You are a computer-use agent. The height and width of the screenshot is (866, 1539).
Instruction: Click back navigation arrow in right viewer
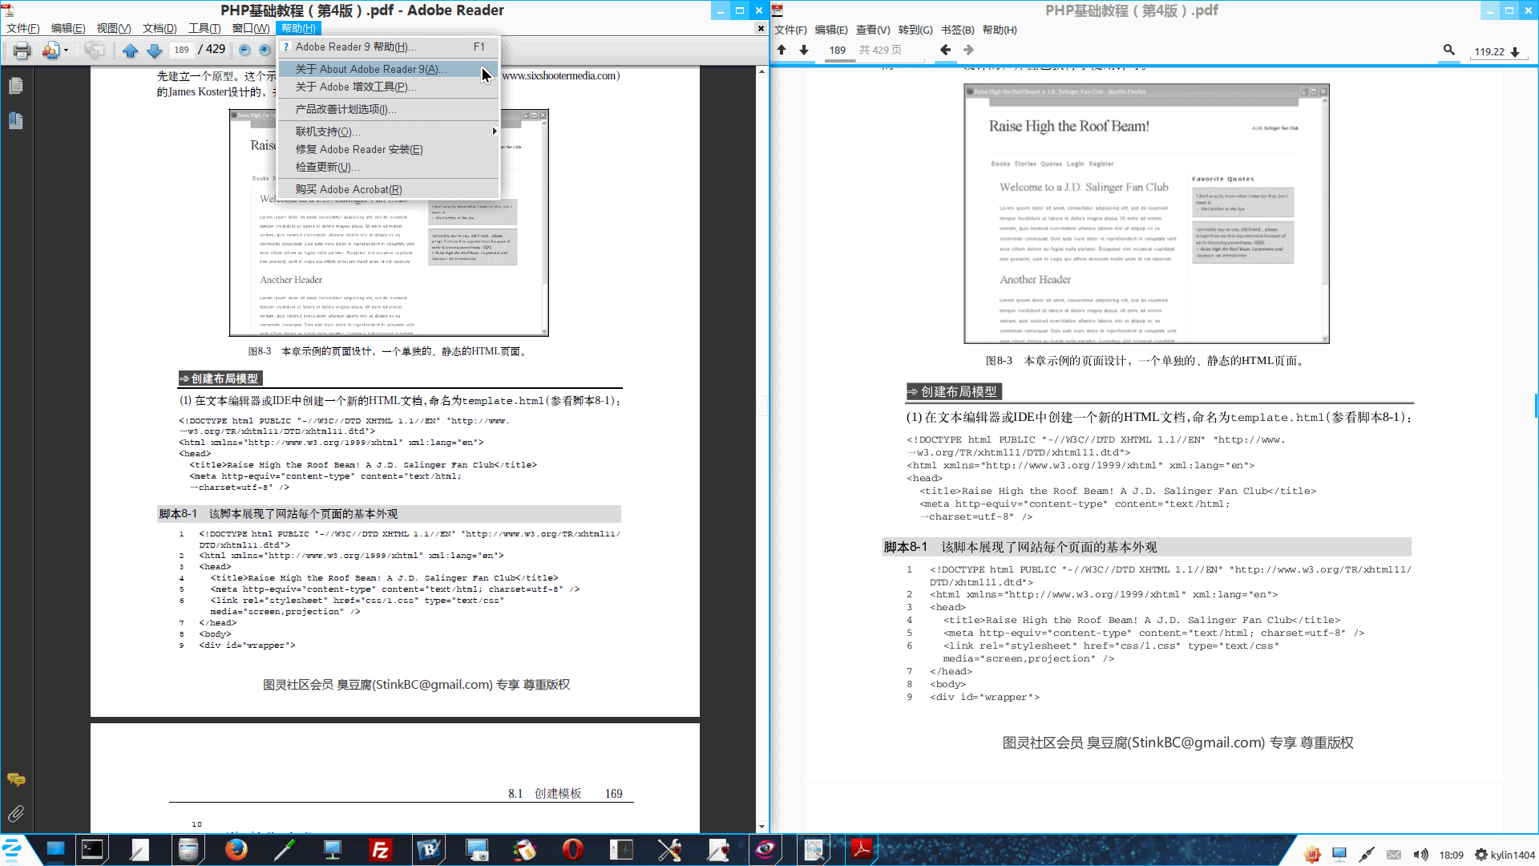point(945,50)
